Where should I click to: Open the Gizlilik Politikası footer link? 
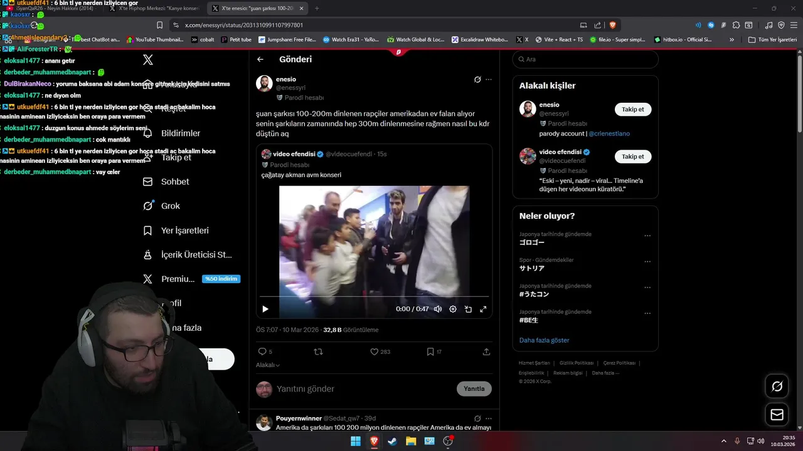[577, 363]
